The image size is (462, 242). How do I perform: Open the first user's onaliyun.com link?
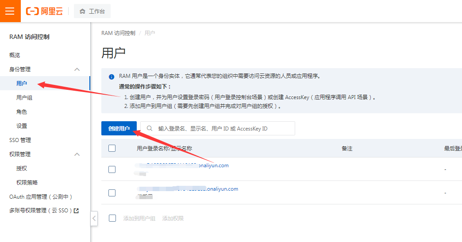(x=182, y=165)
